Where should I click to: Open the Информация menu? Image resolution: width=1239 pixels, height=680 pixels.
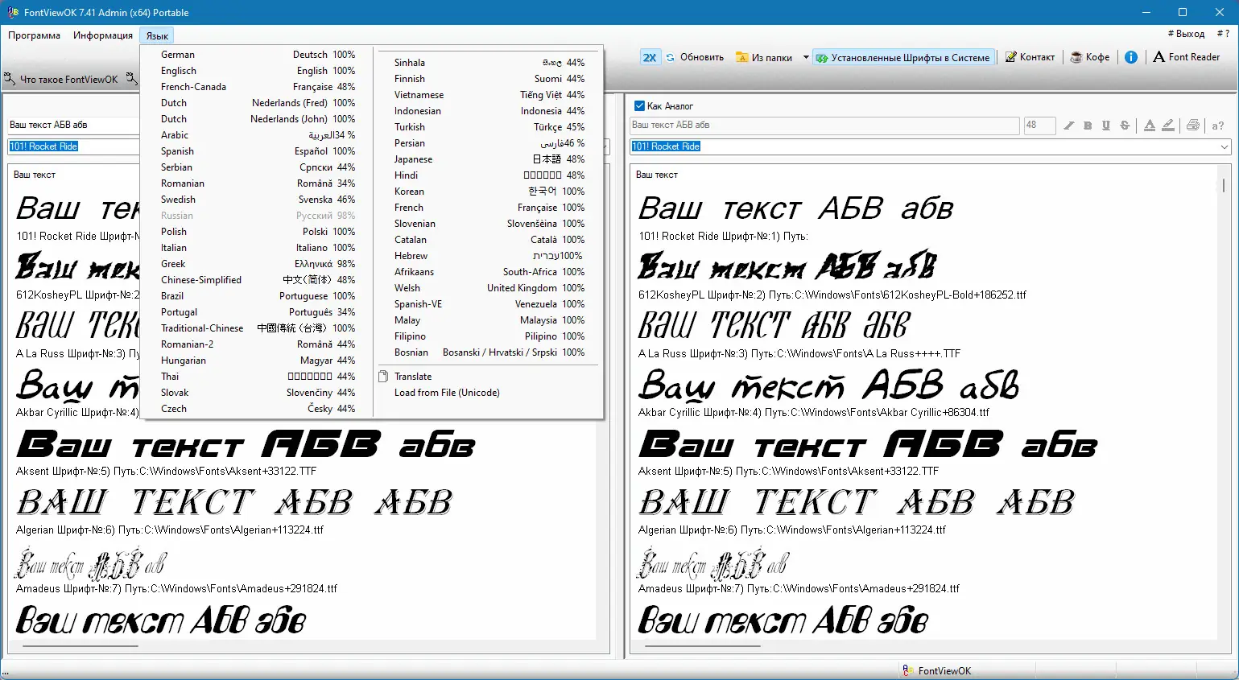pyautogui.click(x=102, y=35)
